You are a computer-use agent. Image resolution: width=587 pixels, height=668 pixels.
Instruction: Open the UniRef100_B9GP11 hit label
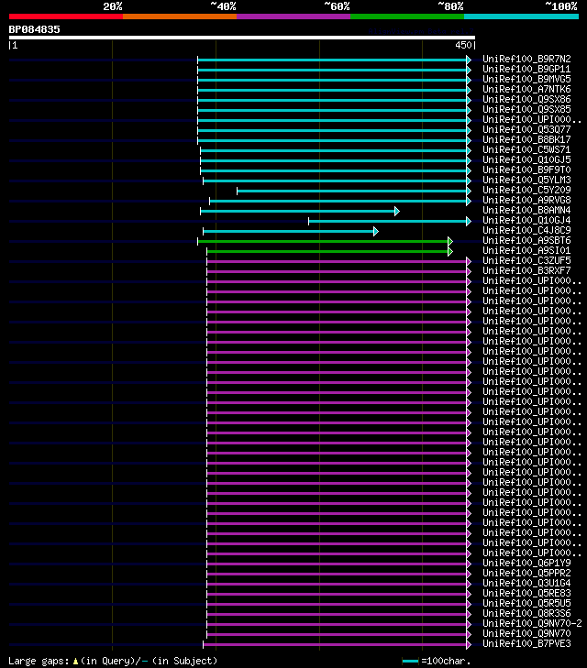tap(526, 69)
